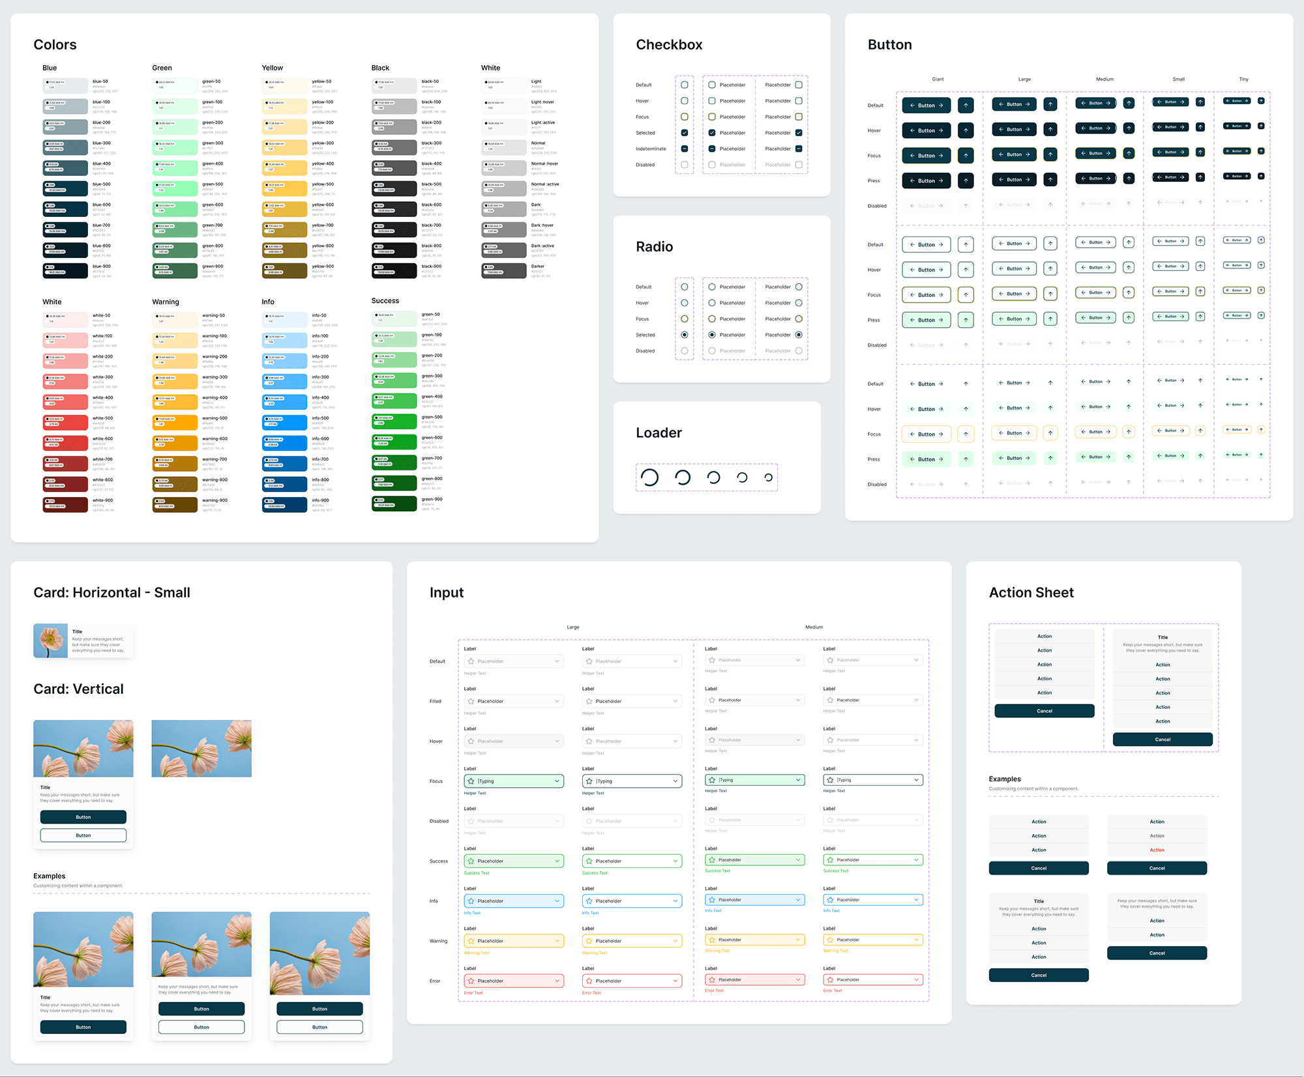
Task: Open the Default Large placeholder dropdown
Action: click(557, 661)
